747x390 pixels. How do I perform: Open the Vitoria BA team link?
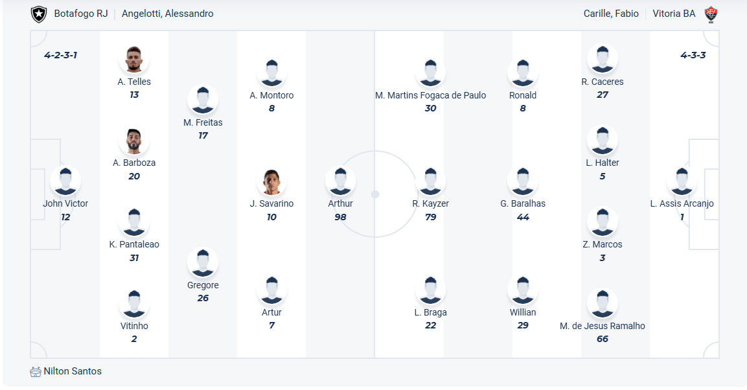point(674,14)
